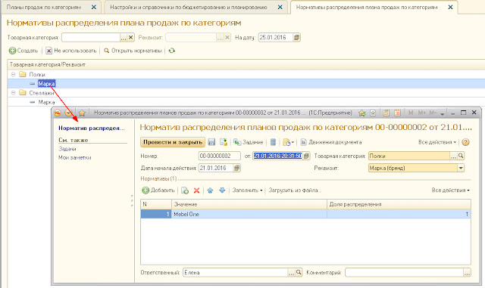The width and height of the screenshot is (485, 288).
Task: Open Задачи link in side panel
Action: [67, 149]
